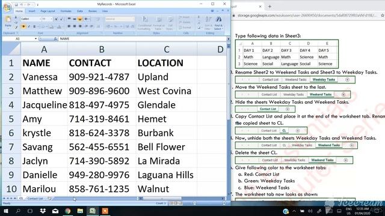Click the Insert Function fx icon
The height and width of the screenshot is (216, 385).
[x=55, y=38]
